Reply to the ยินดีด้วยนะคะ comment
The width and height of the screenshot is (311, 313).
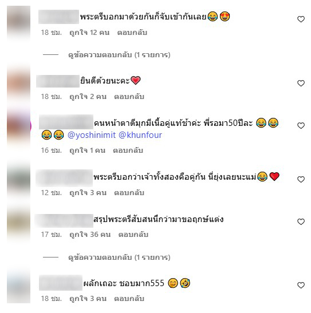(129, 96)
